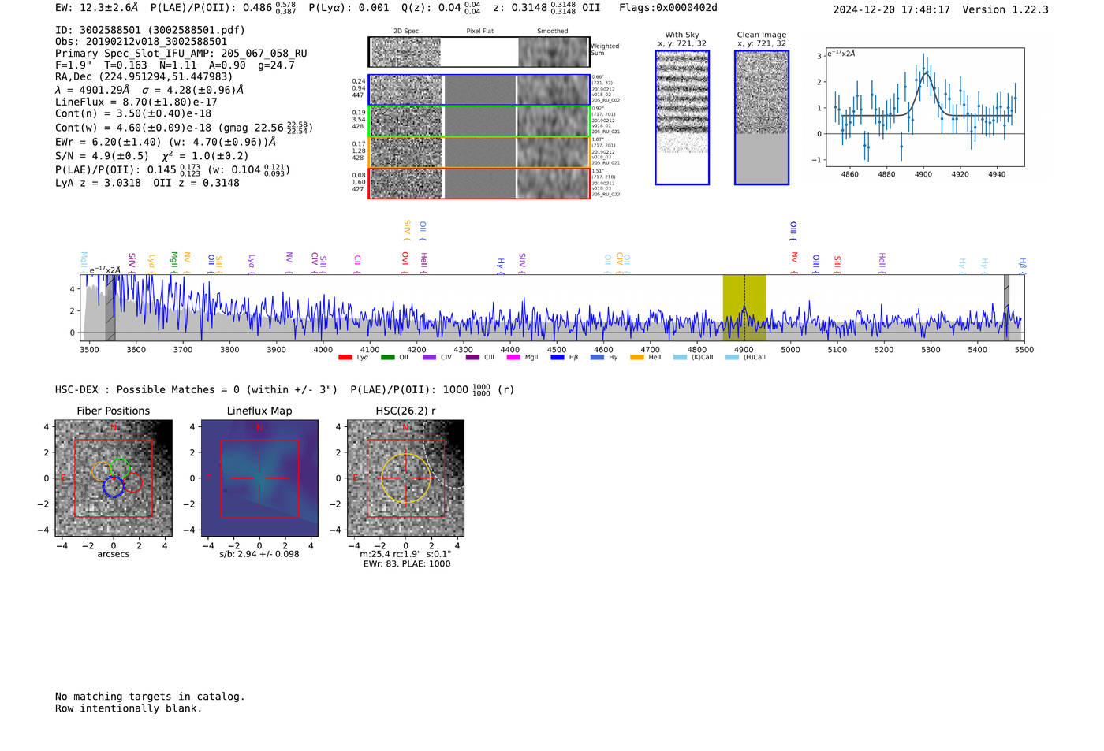Click the 205_RU_022 fiber label
This screenshot has width=1104, height=751.
(x=606, y=194)
